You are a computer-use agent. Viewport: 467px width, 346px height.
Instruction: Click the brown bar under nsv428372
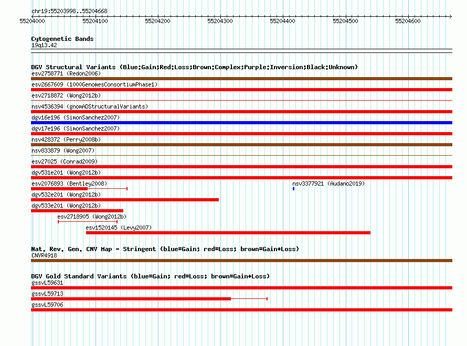point(241,145)
